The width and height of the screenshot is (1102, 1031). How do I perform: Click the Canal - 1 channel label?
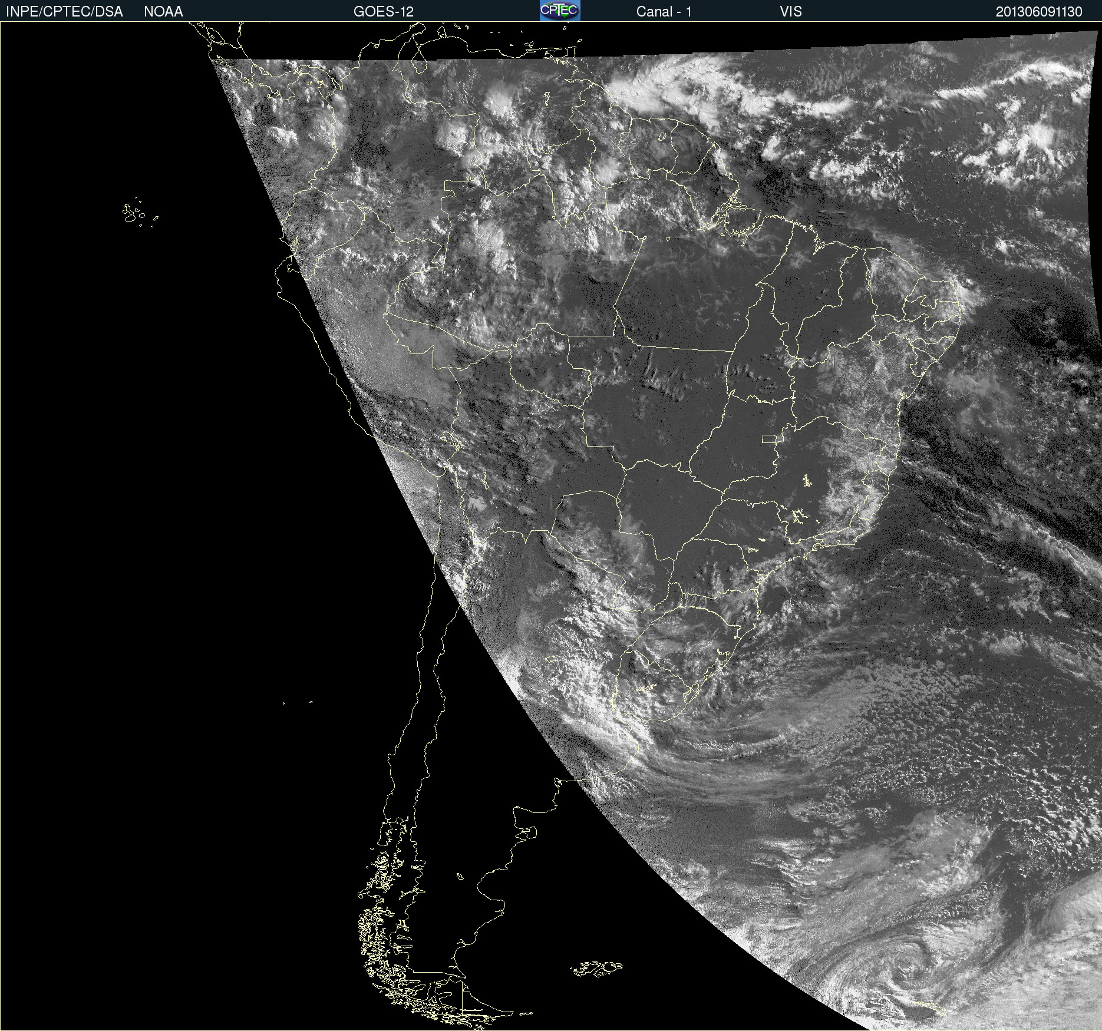pos(664,12)
